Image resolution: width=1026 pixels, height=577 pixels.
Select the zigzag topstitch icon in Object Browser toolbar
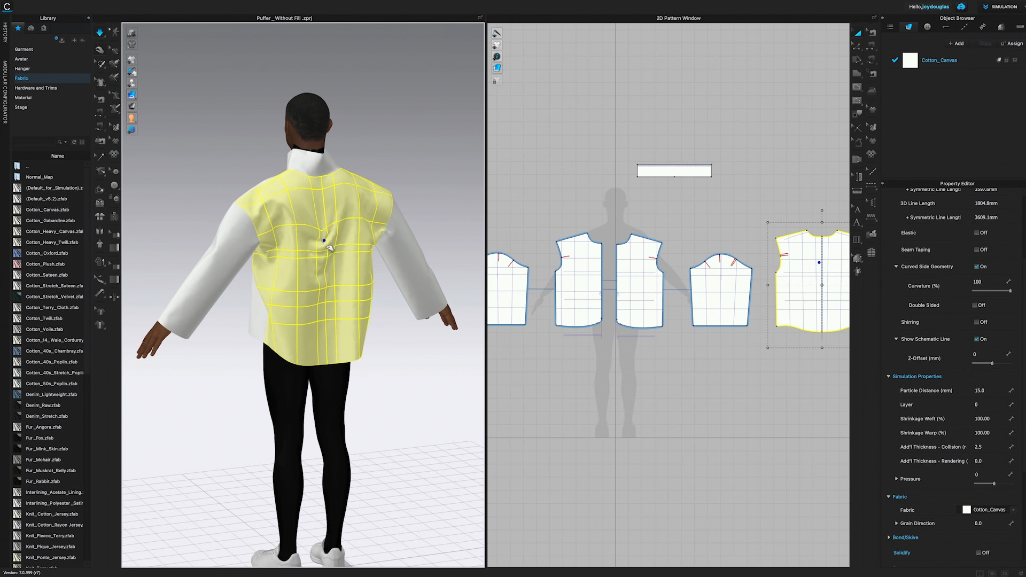982,26
